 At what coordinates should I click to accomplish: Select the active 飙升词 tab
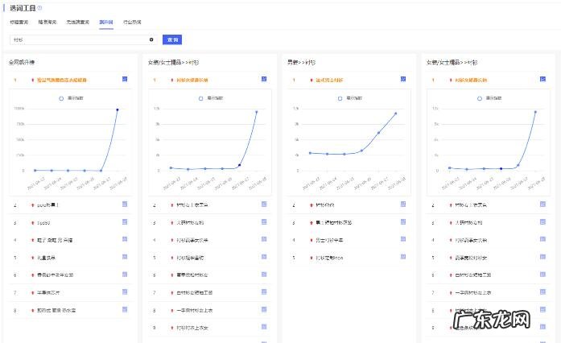pos(106,23)
